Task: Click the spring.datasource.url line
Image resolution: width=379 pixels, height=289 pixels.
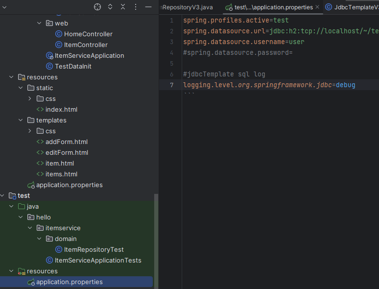Action: (281, 31)
